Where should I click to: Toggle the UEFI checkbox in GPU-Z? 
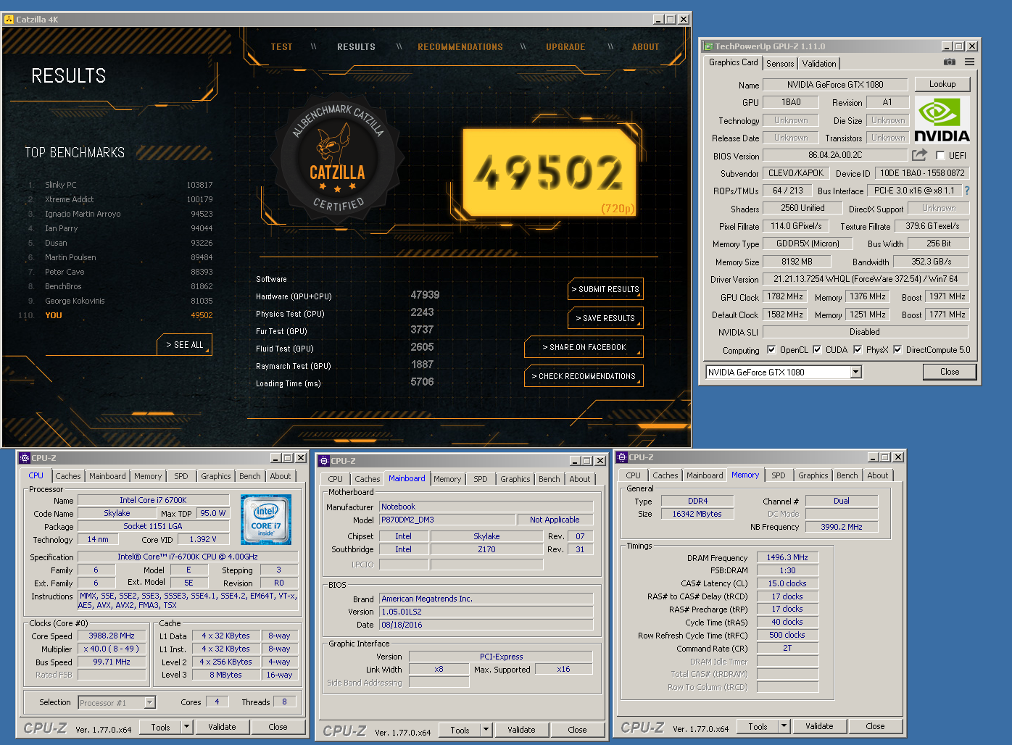tap(940, 156)
